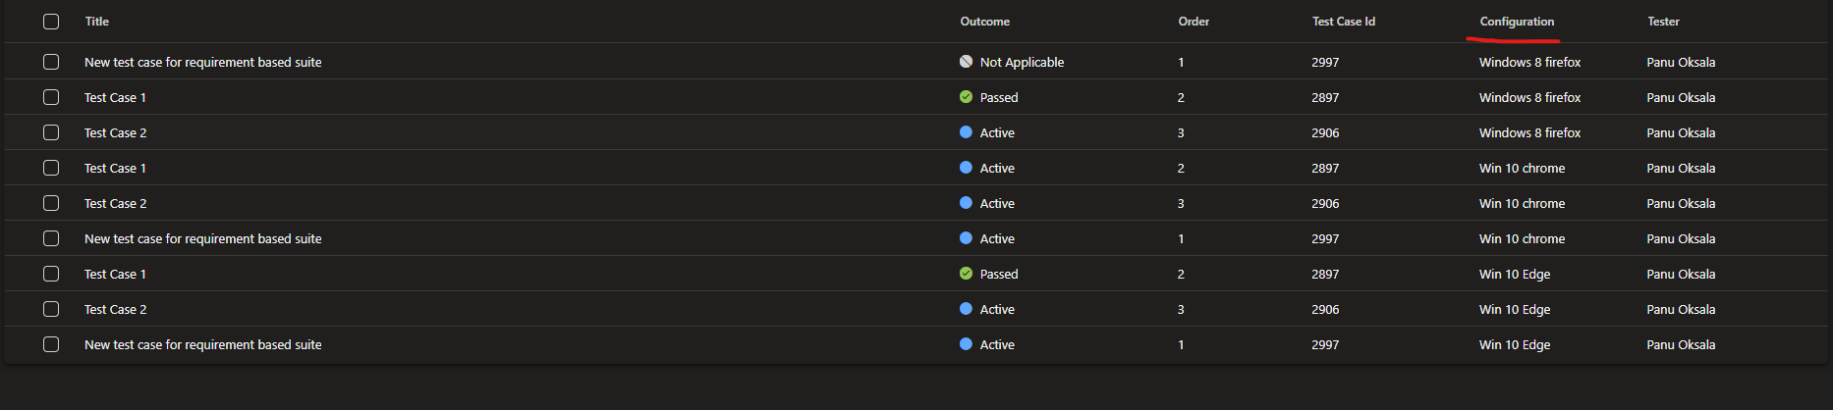Click 'Windows 8 firefox' in Not Applicable row
This screenshot has height=410, width=1833.
click(1529, 62)
